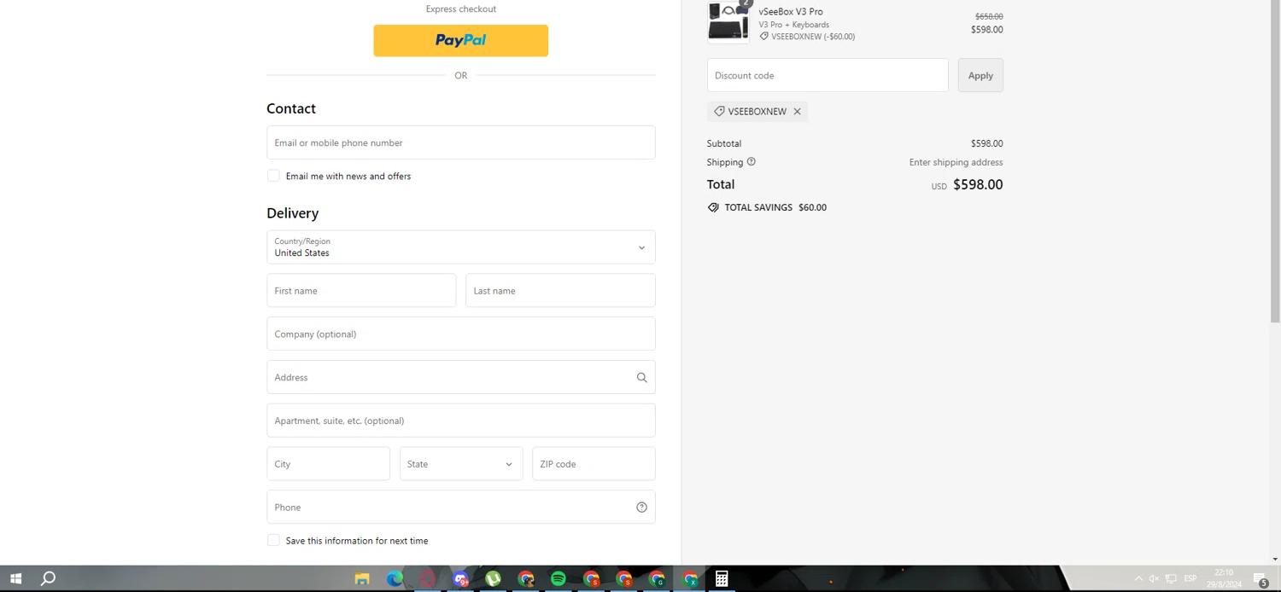1281x592 pixels.
Task: Click the City field
Action: point(328,464)
